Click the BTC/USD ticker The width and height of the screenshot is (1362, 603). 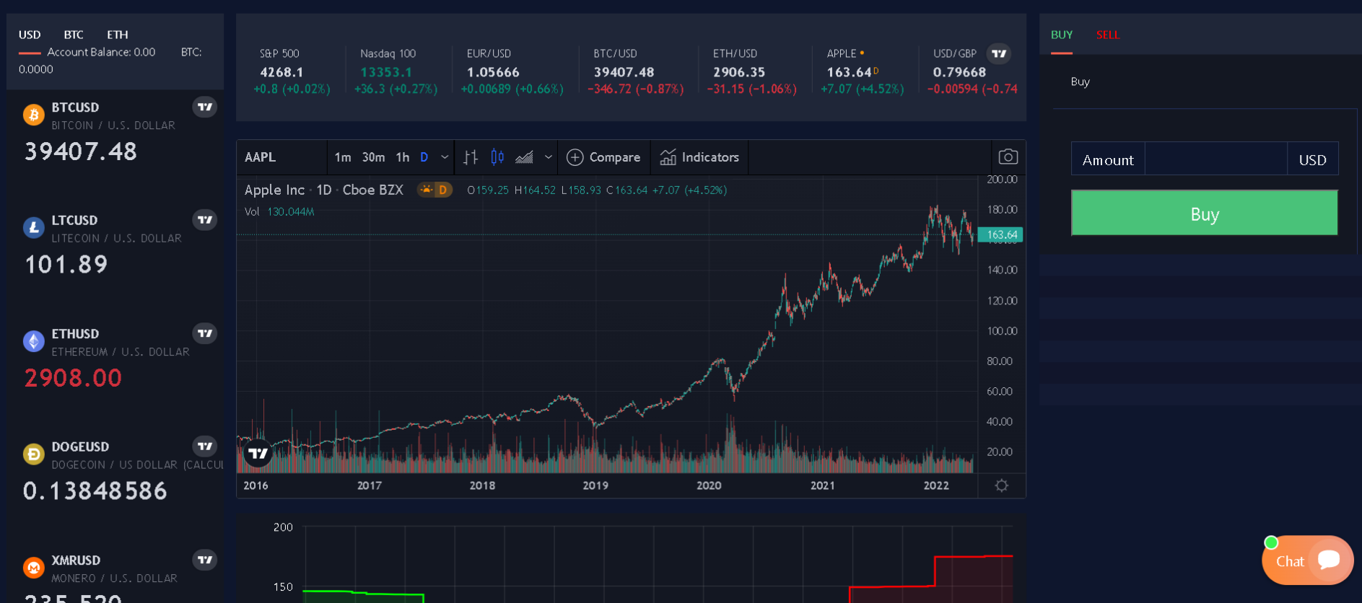pos(636,71)
